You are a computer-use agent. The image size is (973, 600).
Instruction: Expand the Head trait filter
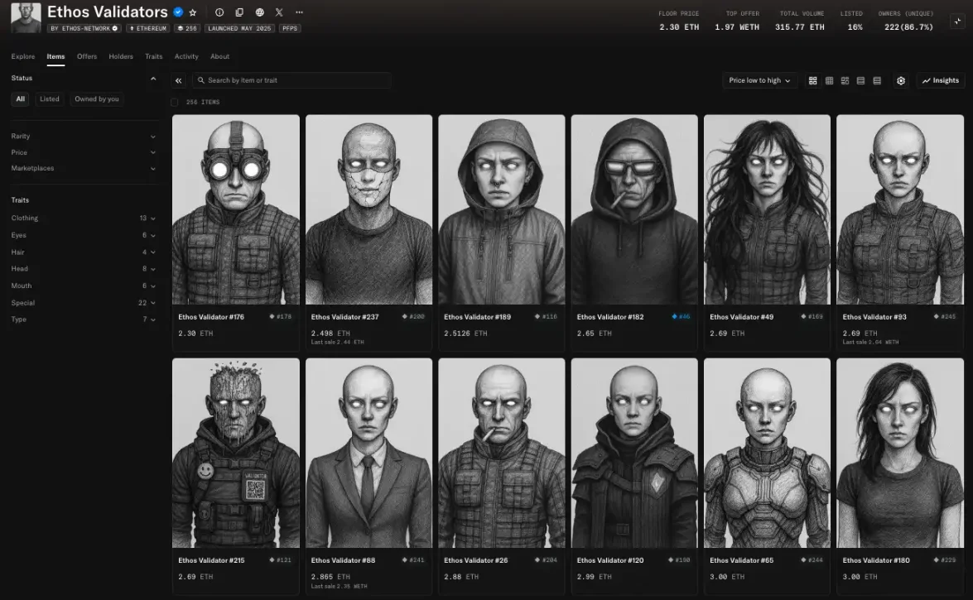[83, 269]
